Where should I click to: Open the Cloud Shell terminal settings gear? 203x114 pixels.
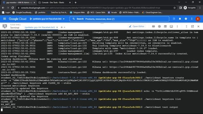(159, 26)
